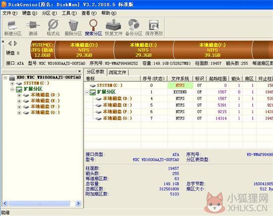Switch to the 浏览文件 tab

point(118,72)
